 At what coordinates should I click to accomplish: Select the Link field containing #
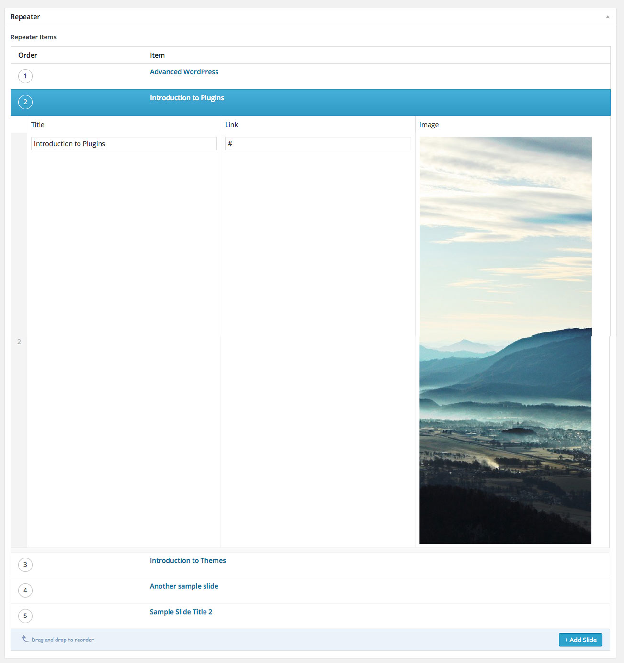pos(318,143)
